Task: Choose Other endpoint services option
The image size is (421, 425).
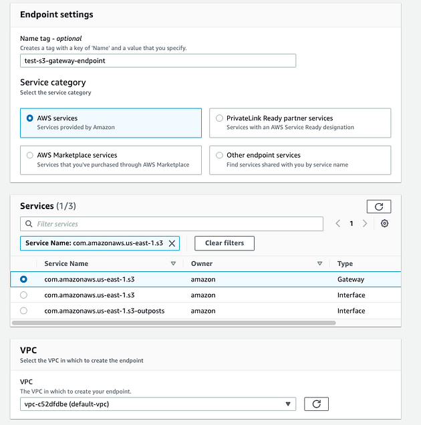Action: [x=220, y=155]
